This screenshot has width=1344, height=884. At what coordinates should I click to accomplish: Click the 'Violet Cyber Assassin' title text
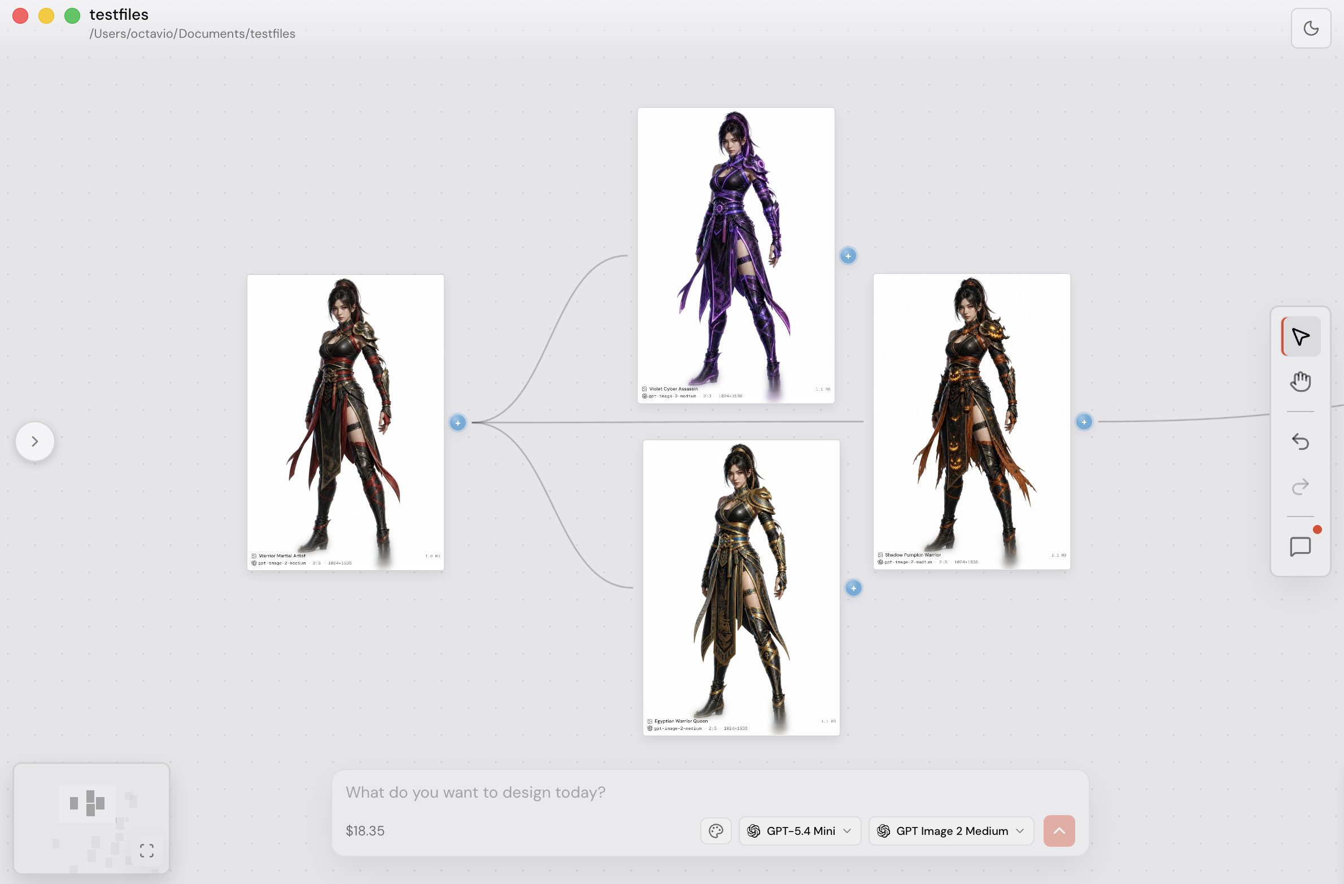coord(674,389)
